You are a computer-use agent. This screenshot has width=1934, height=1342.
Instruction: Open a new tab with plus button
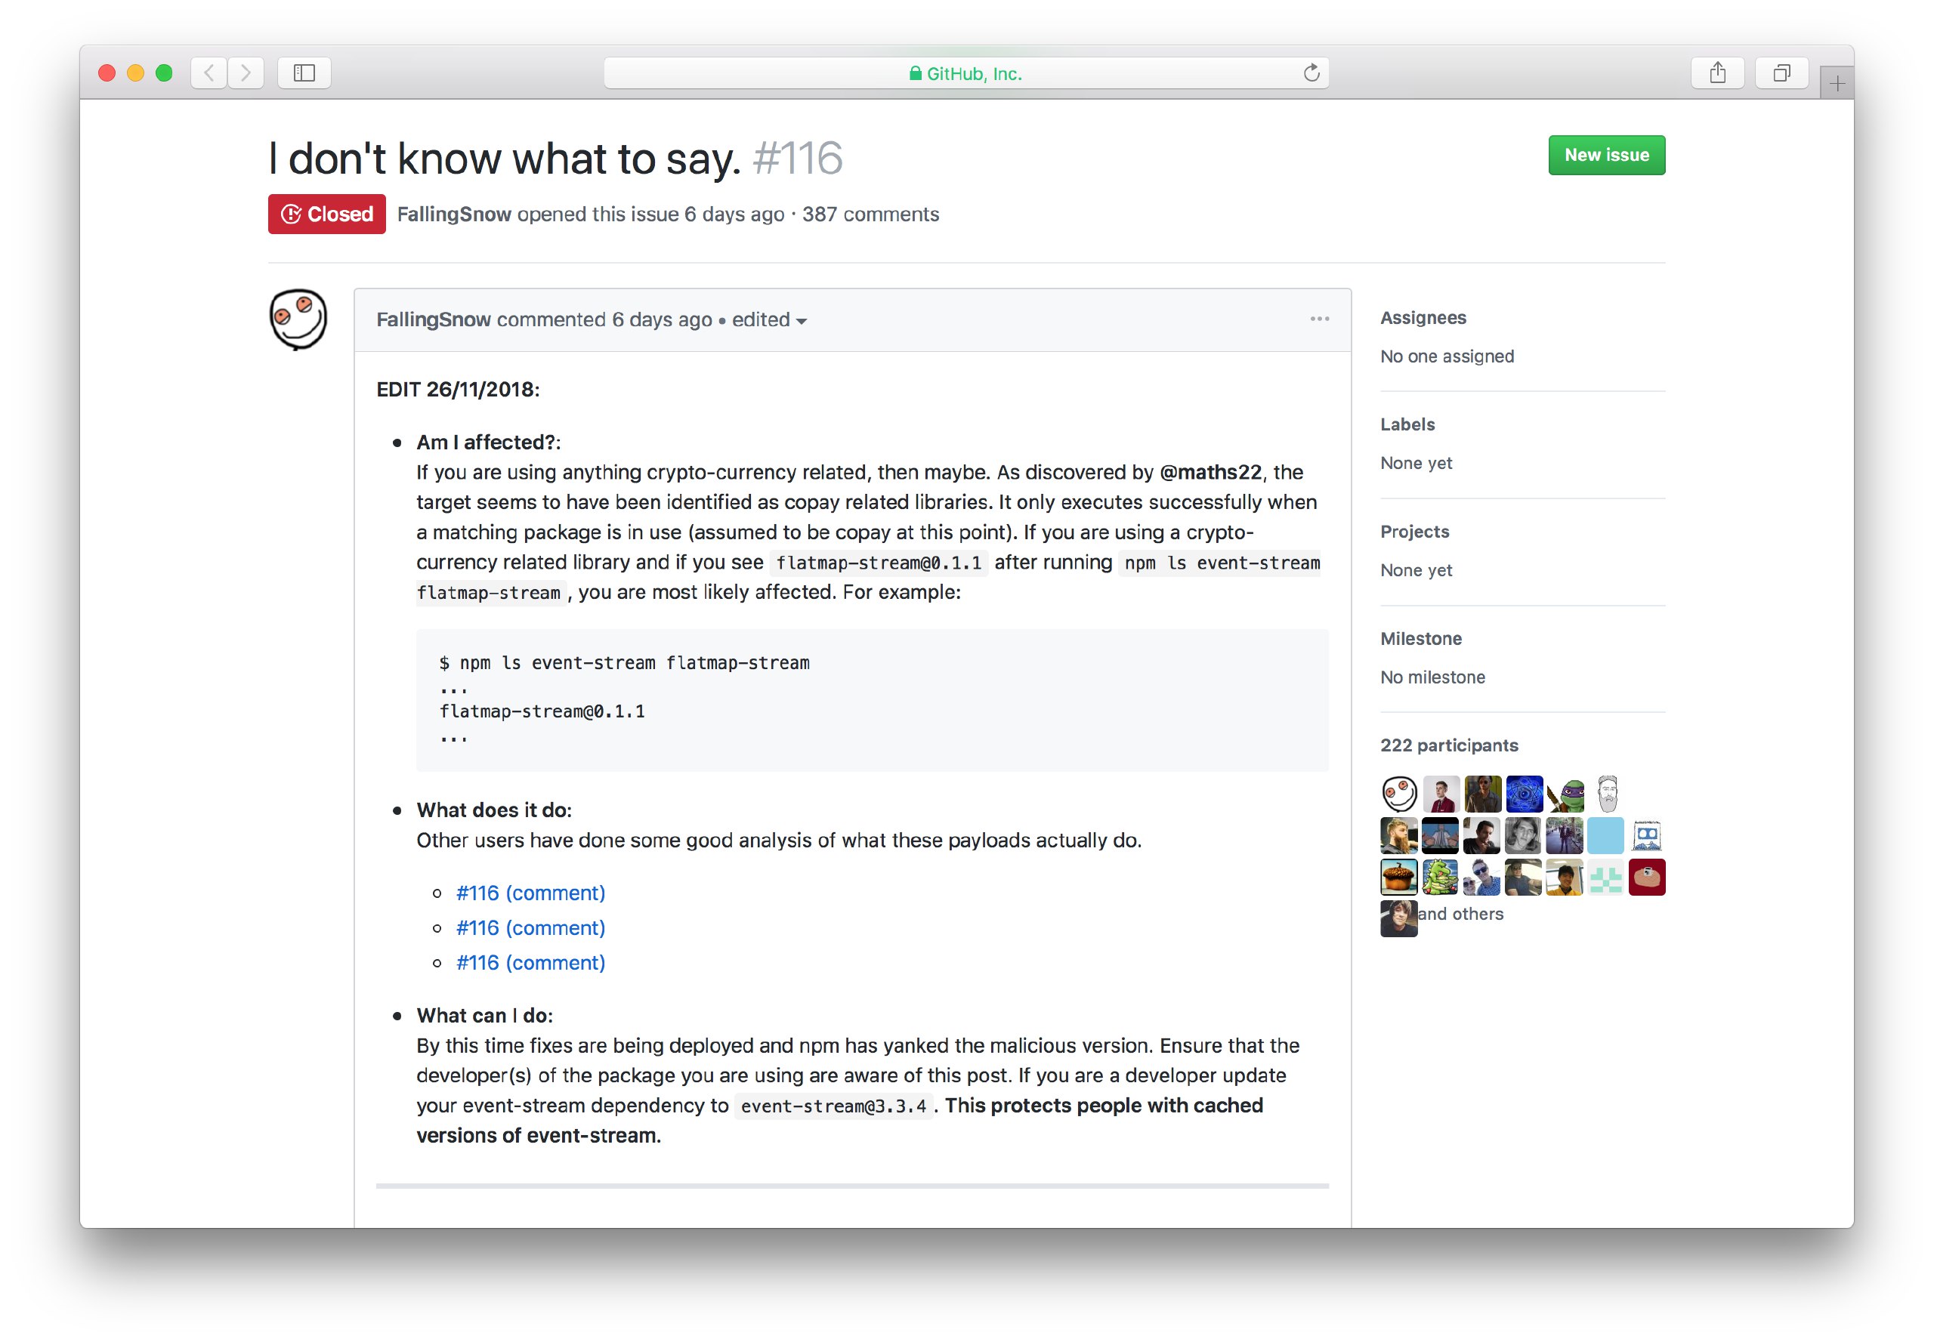[1837, 83]
